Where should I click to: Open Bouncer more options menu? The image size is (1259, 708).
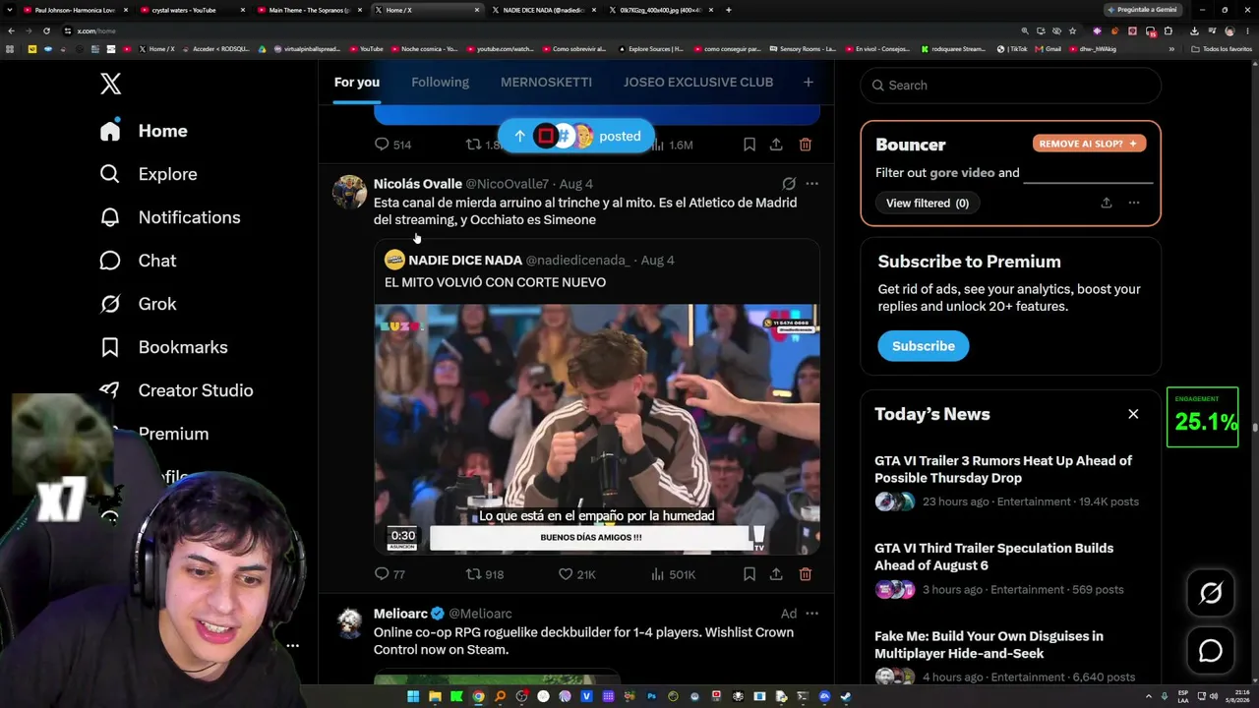click(x=1134, y=203)
